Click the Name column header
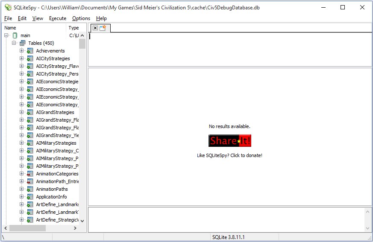The image size is (373, 242). (34, 28)
